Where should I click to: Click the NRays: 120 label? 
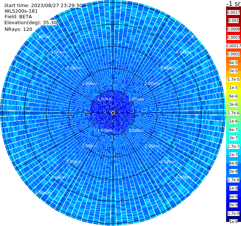(18, 29)
